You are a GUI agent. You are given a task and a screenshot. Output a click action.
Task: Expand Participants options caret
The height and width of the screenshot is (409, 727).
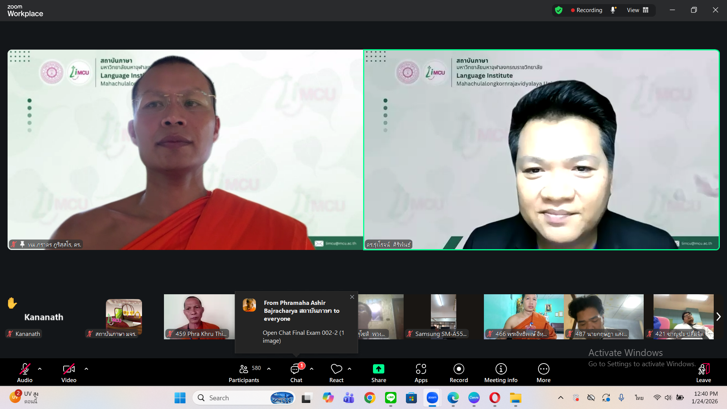coord(269,369)
